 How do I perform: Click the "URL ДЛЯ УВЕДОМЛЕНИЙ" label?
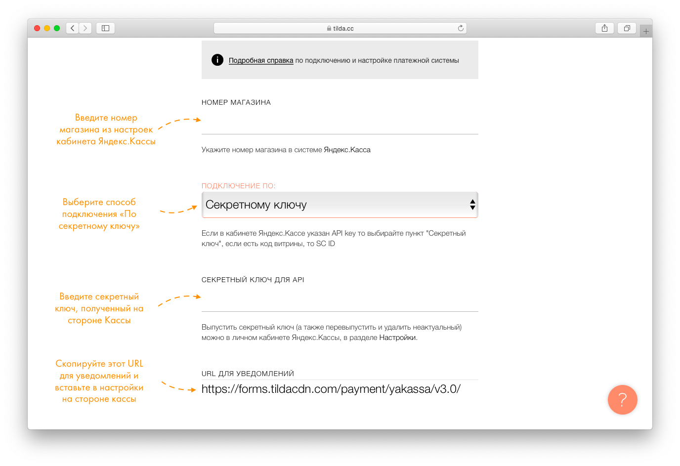(248, 374)
